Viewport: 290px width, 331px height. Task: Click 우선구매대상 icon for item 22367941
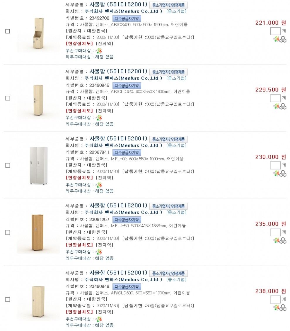[x=99, y=185]
